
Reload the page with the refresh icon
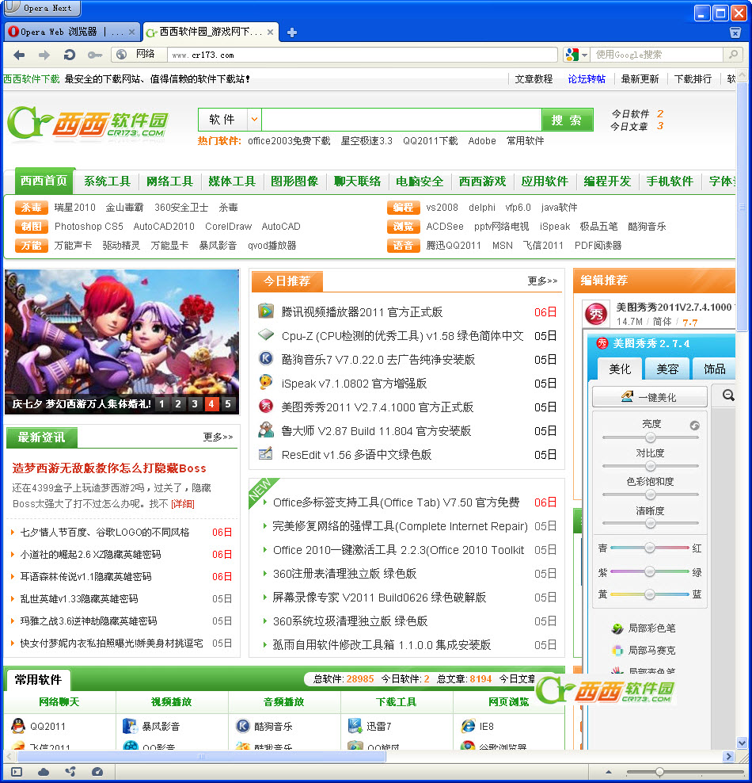pyautogui.click(x=70, y=55)
